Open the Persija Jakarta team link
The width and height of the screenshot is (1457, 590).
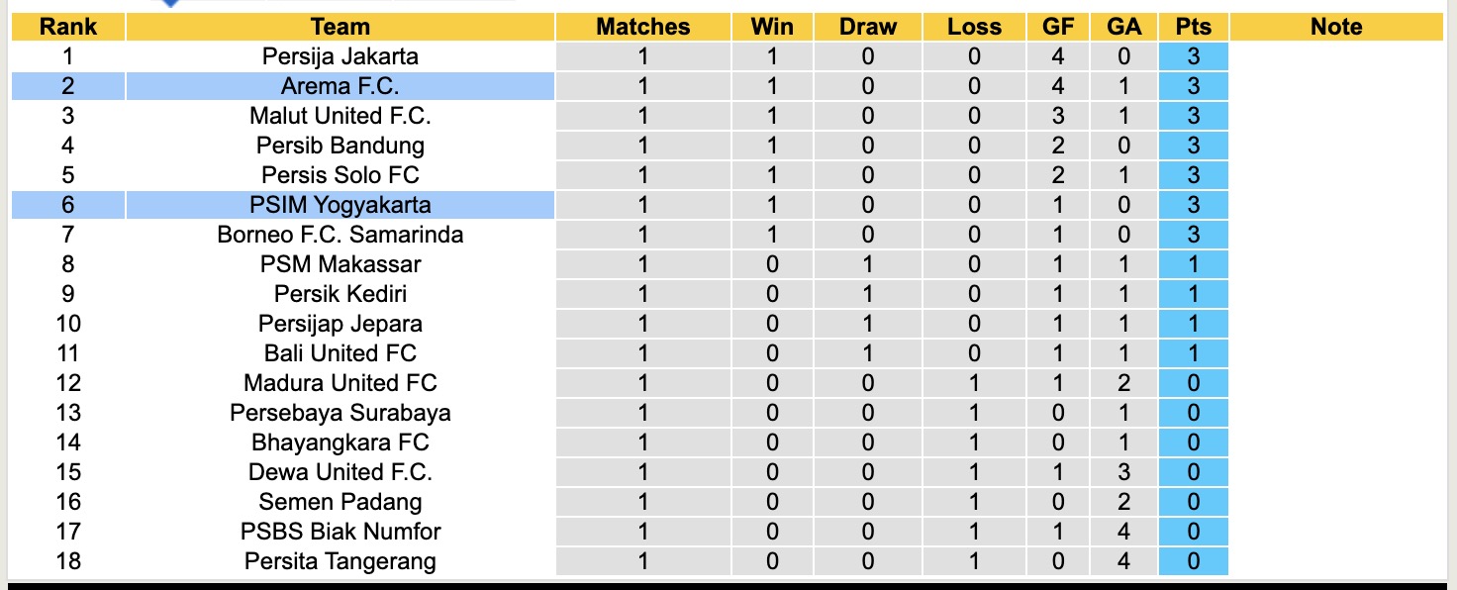tap(340, 56)
